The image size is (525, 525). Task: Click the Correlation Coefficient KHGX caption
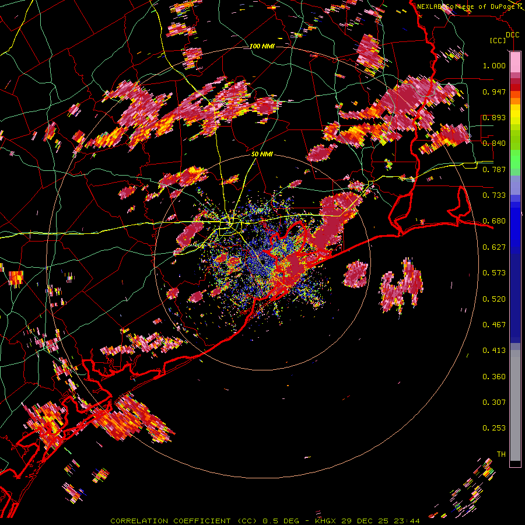pos(265,521)
